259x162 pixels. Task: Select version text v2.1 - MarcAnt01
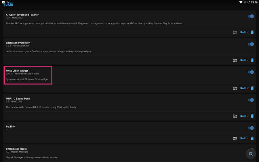(x=15, y=18)
